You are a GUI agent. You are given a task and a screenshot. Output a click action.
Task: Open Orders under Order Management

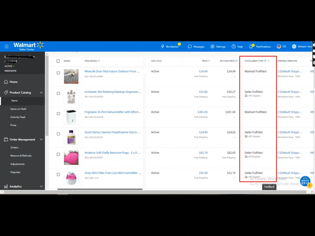[14, 148]
